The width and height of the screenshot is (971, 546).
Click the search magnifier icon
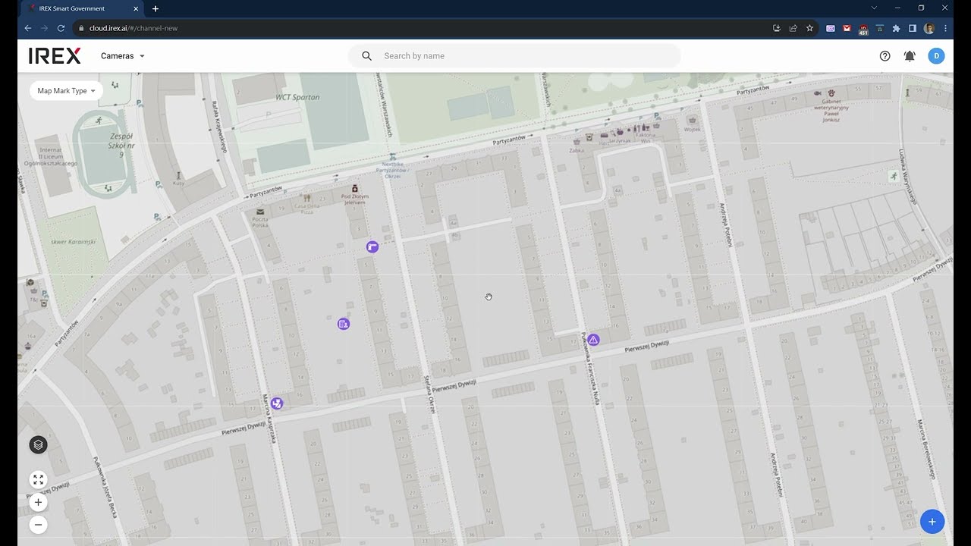[x=367, y=56]
